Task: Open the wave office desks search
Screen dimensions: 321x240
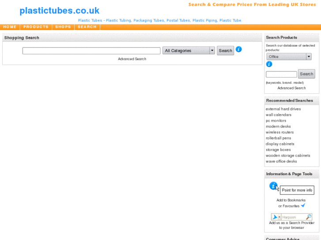Action: (281, 161)
